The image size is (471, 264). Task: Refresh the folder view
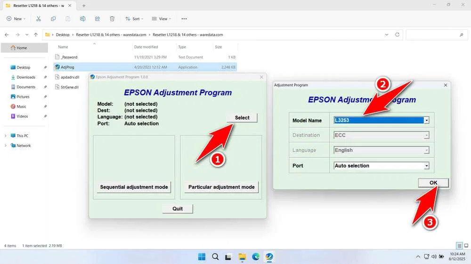pyautogui.click(x=397, y=34)
